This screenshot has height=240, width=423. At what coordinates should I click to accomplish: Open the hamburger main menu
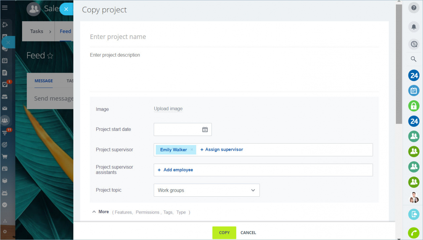(5, 8)
